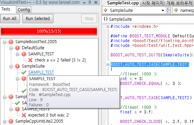Collapse the BOOST_AUTO_TEST_CASE code block
Image resolution: width=194 pixels, height=125 pixels.
[x=108, y=65]
